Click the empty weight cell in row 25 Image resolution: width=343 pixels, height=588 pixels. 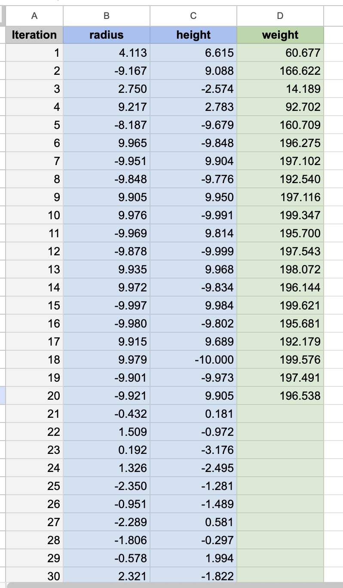(280, 486)
